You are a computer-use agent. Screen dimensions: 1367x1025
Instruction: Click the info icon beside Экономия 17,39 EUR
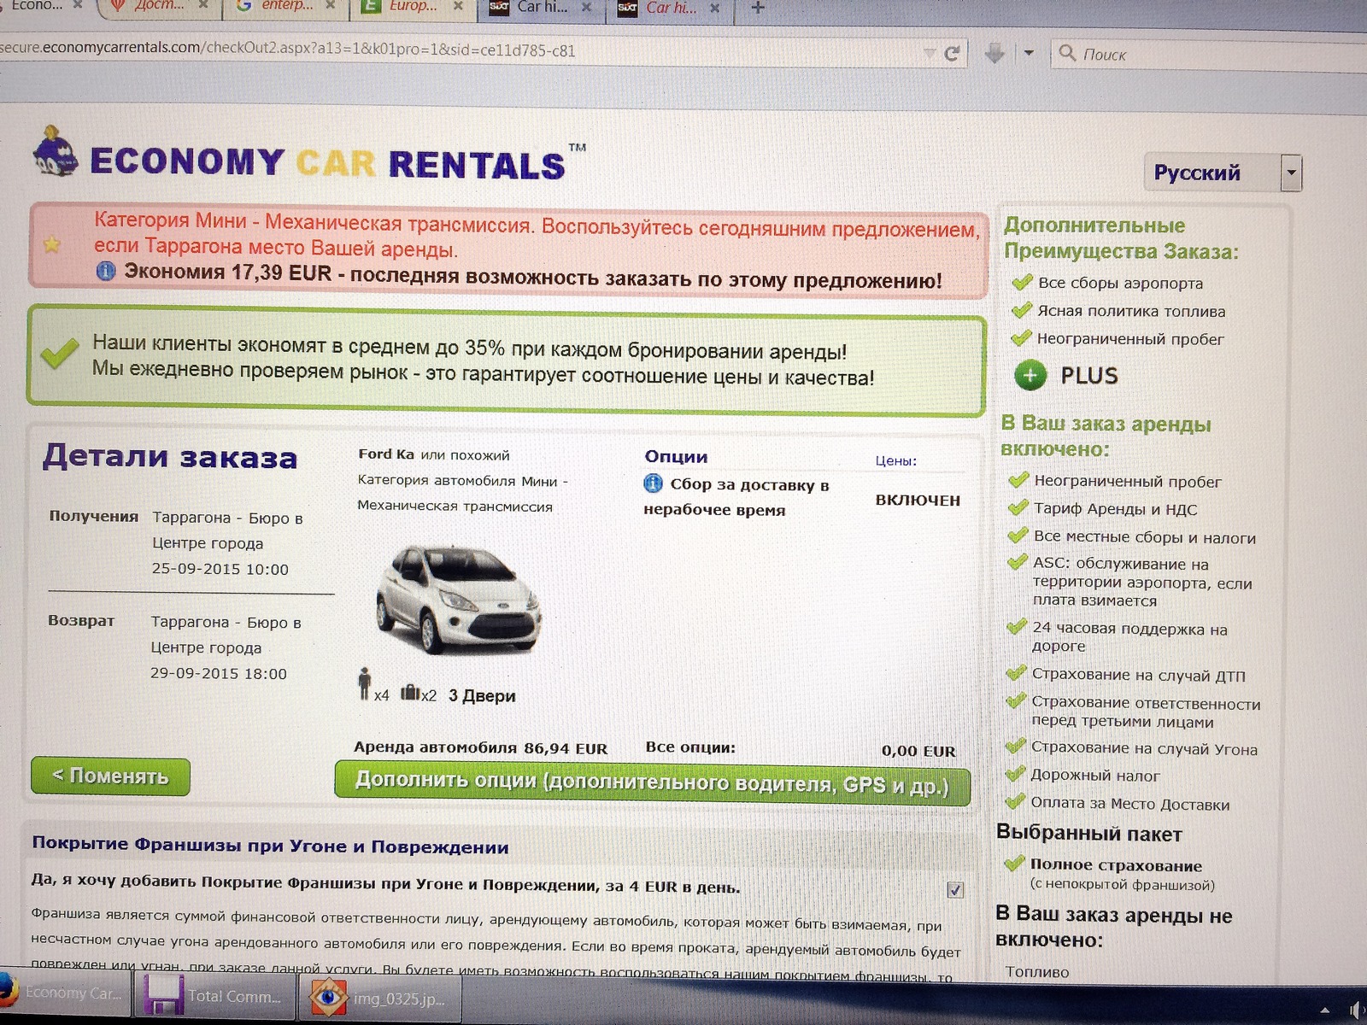(106, 272)
